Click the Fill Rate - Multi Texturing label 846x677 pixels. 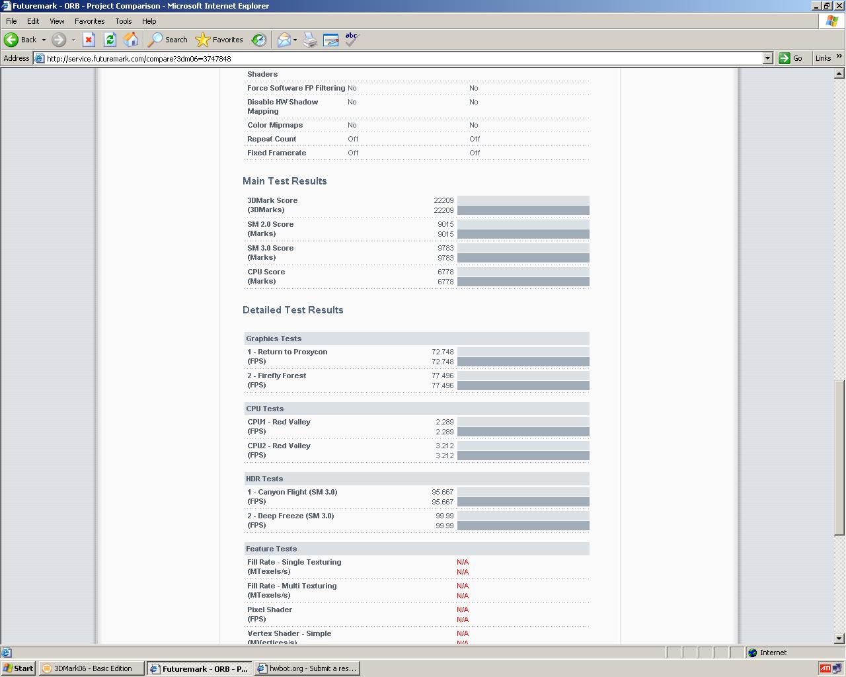pyautogui.click(x=292, y=586)
